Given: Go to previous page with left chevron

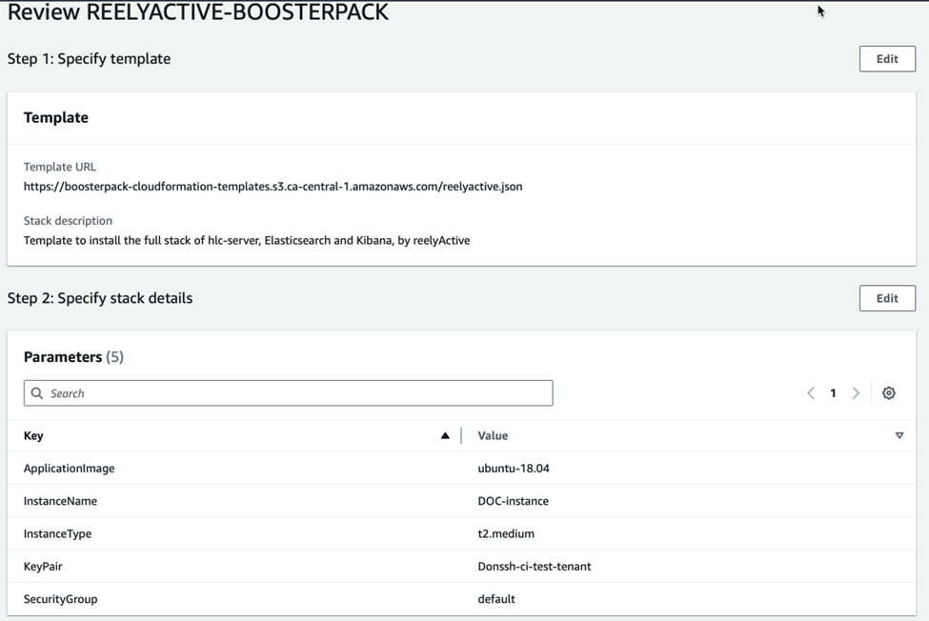Looking at the screenshot, I should click(811, 393).
